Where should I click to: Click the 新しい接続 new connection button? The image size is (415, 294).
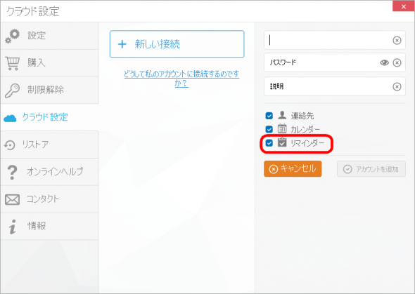coord(177,44)
